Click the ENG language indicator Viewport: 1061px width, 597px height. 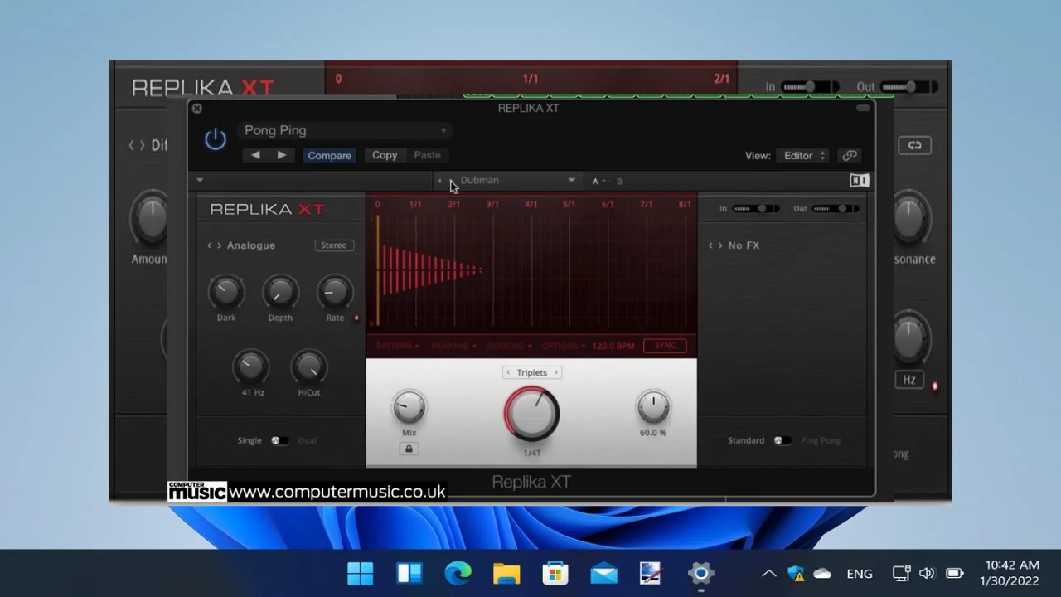point(860,573)
